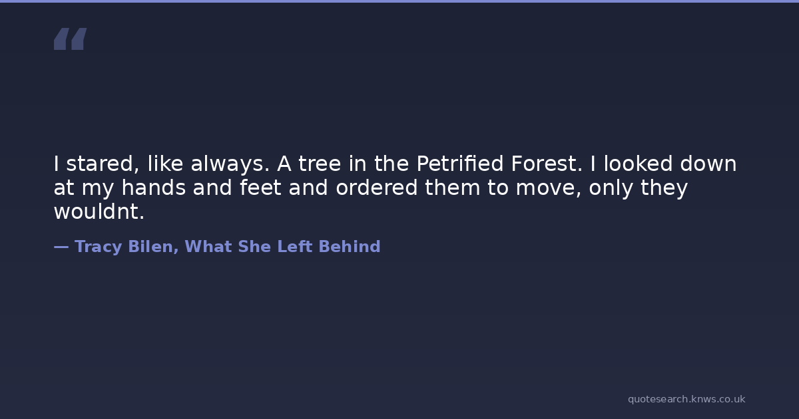Click the em dash before Tracy Bilen
This screenshot has height=419, width=799.
pos(61,247)
